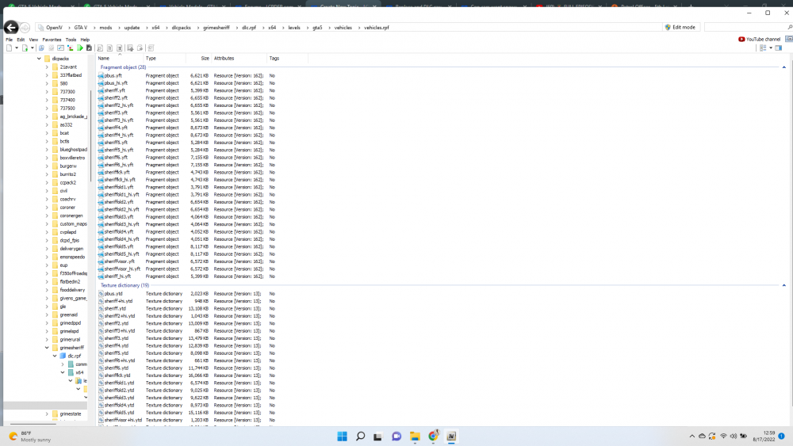Click the blue rebuild icon in toolbar
Viewport: 793px width, 446px height.
point(41,48)
